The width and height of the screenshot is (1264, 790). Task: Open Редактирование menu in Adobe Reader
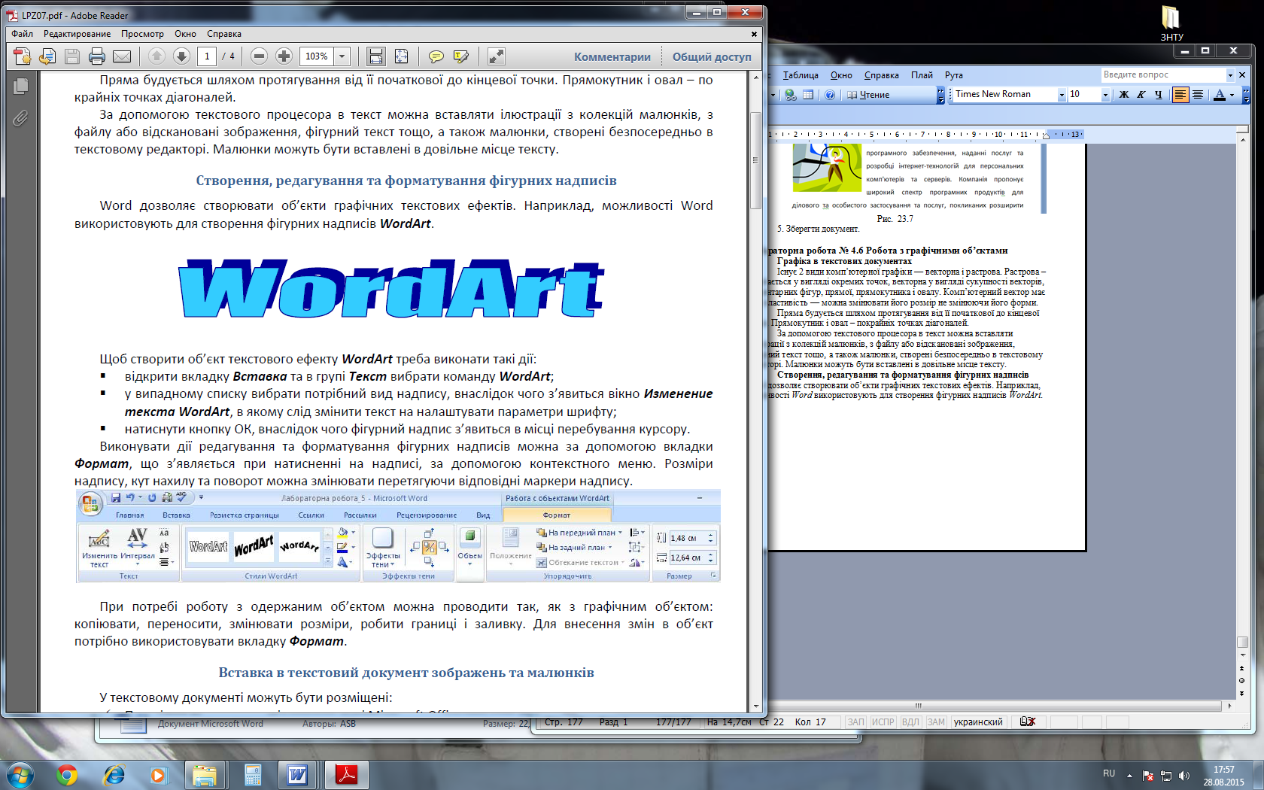click(x=77, y=34)
